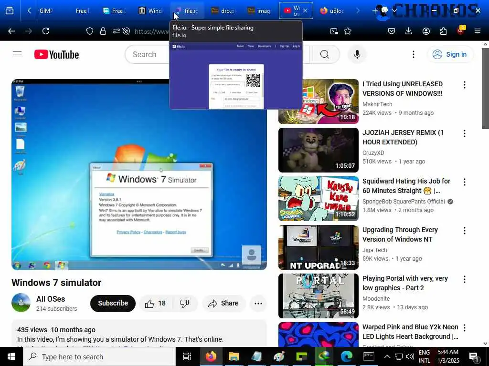Dislike this video
This screenshot has width=489, height=366.
click(185, 304)
